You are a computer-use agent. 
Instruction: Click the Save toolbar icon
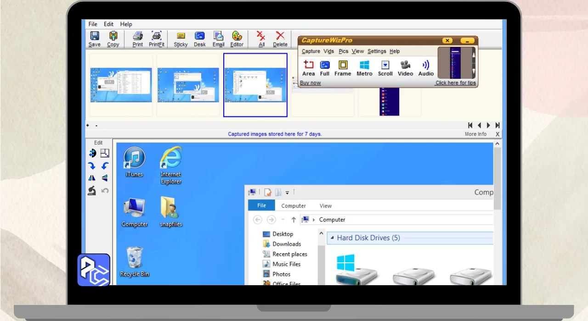point(95,39)
